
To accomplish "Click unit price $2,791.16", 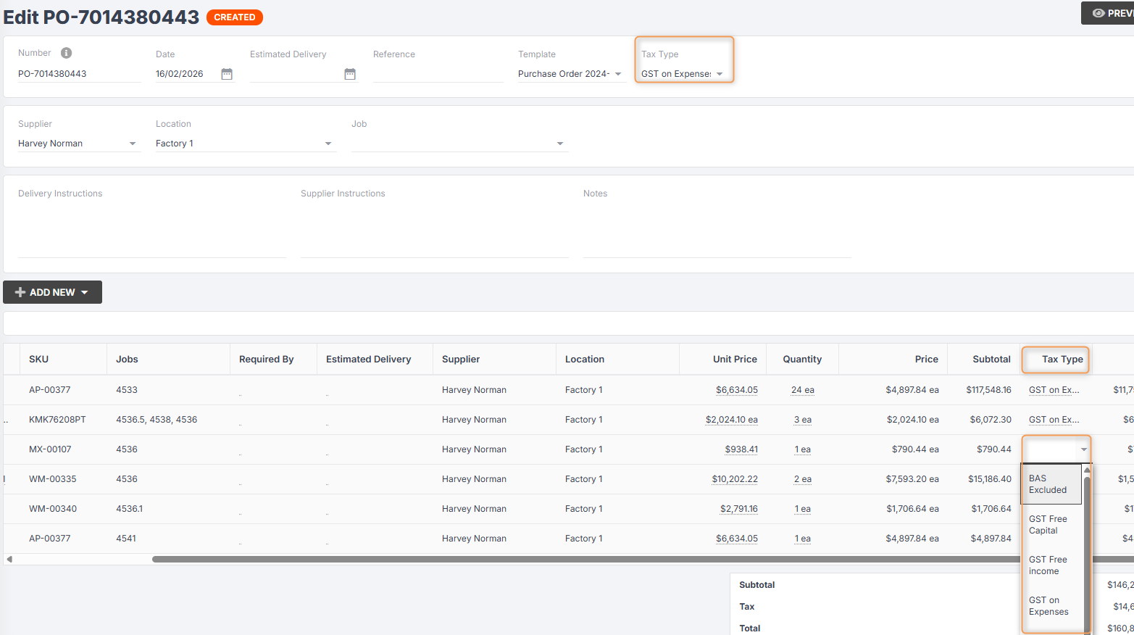I will (739, 509).
